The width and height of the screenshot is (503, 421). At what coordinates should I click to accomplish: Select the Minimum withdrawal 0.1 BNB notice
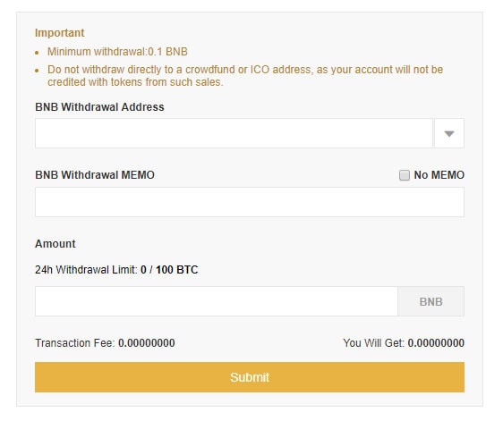pos(117,52)
